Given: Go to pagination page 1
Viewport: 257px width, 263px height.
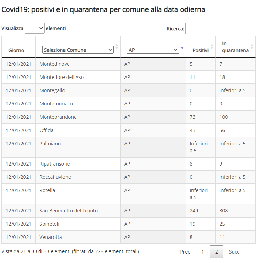Looking at the screenshot, I should [202, 252].
